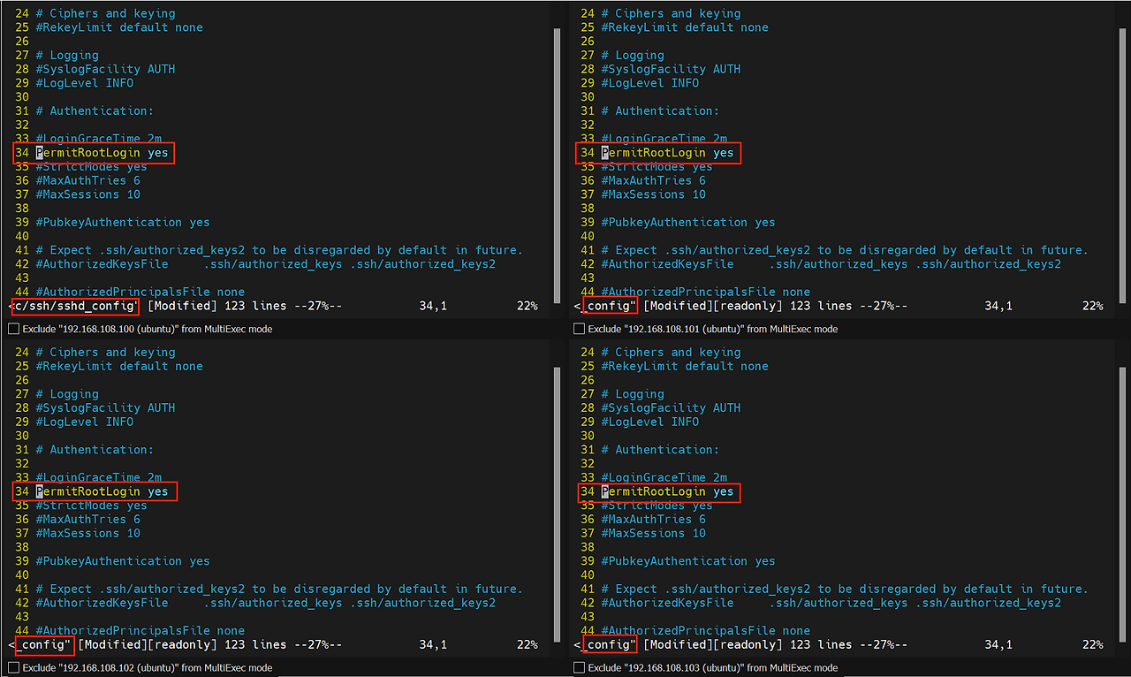Click #RekeyLimit default none in bottom-left terminal
Image resolution: width=1131 pixels, height=677 pixels.
click(x=118, y=367)
